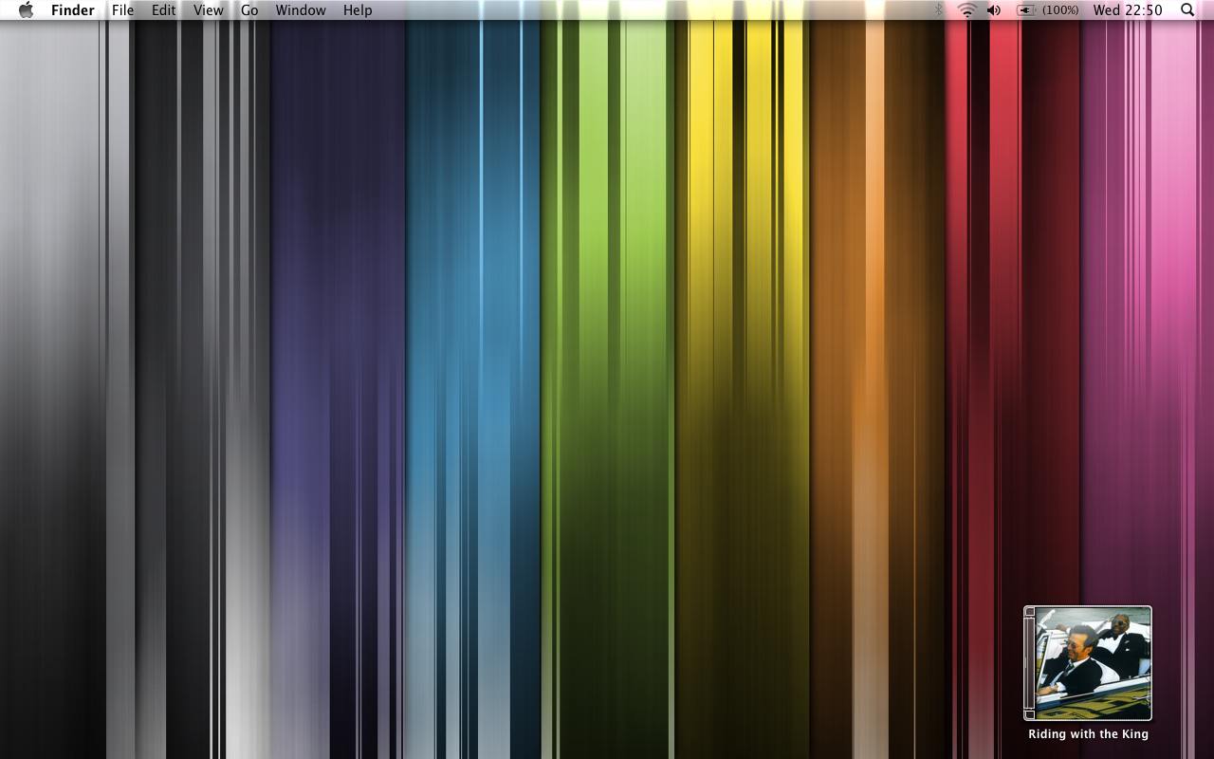
Task: Click the Riding with the King title
Action: 1088,734
